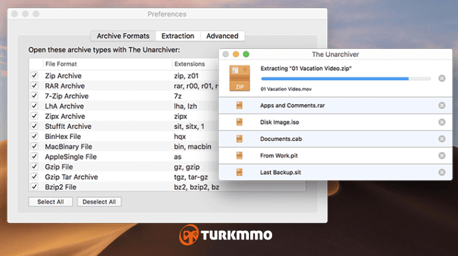Select the StuffIt Archive row name
458x256 pixels.
(x=68, y=126)
